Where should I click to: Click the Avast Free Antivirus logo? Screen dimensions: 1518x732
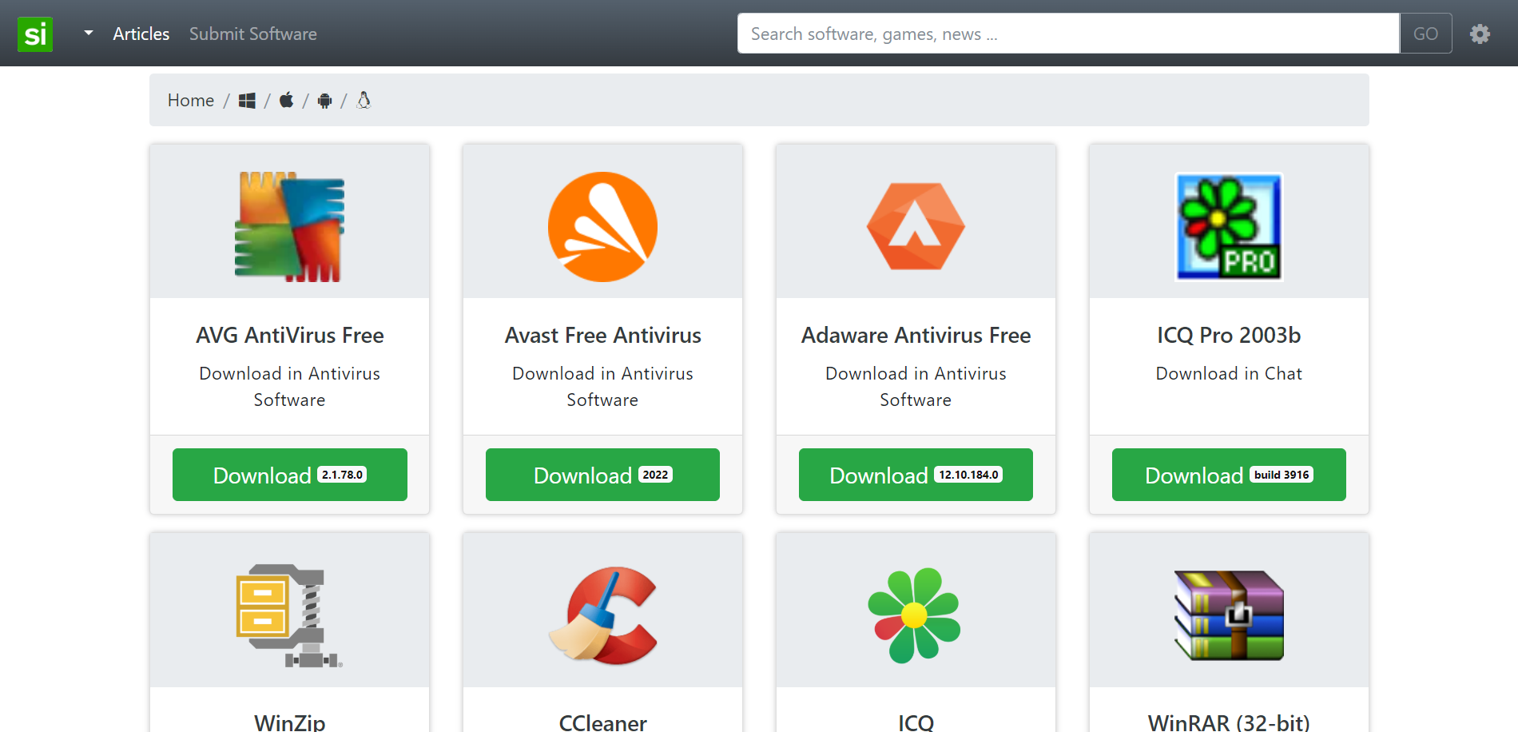click(x=602, y=227)
